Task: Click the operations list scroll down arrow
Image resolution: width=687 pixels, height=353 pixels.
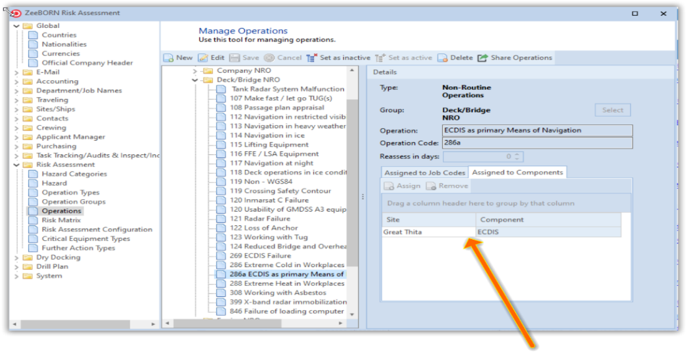Action: tap(352, 314)
